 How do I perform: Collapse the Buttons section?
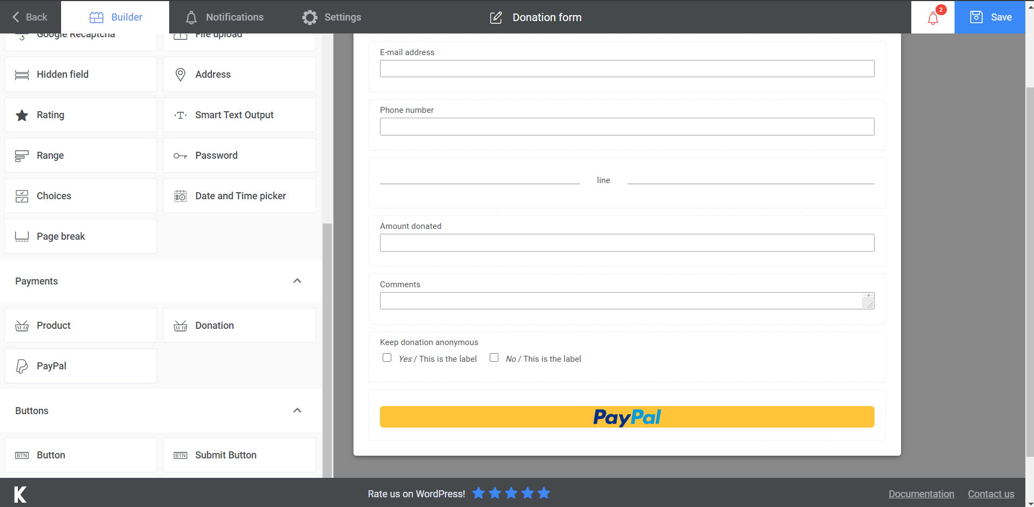click(297, 410)
